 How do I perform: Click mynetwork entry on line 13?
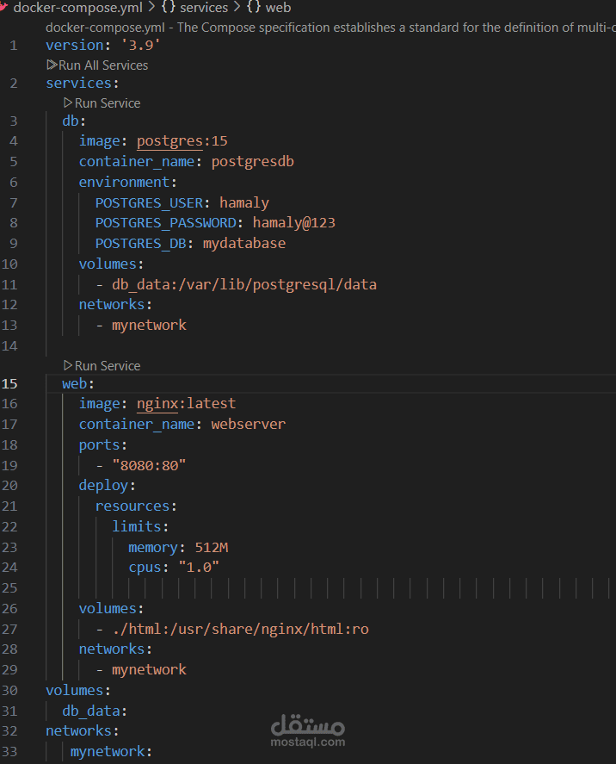point(149,325)
